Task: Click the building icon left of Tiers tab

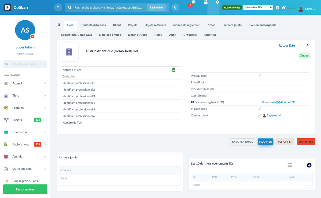Action: click(59, 25)
